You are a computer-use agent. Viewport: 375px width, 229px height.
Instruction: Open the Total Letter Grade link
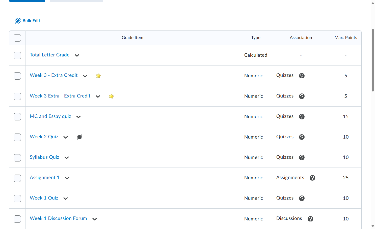[x=50, y=55]
